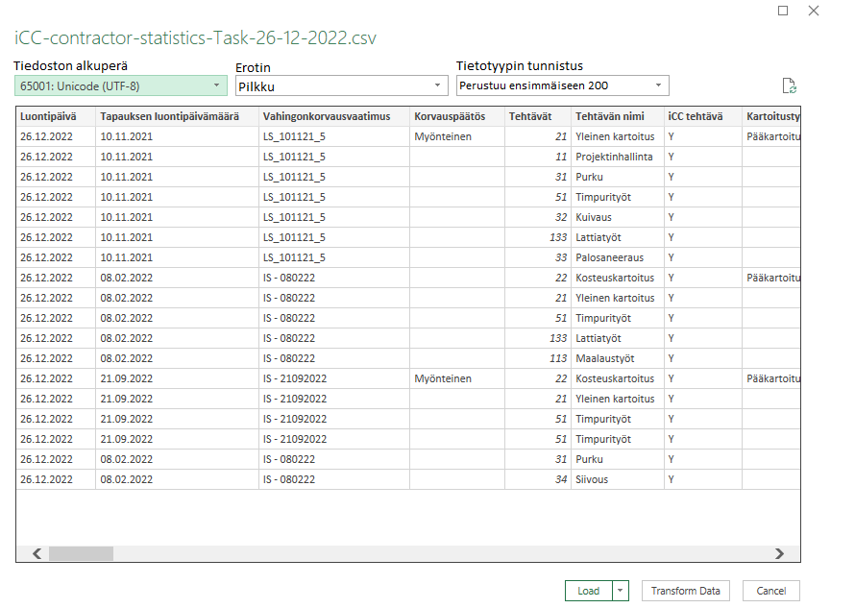
Task: Close the CSV import dialog
Action: tap(814, 11)
